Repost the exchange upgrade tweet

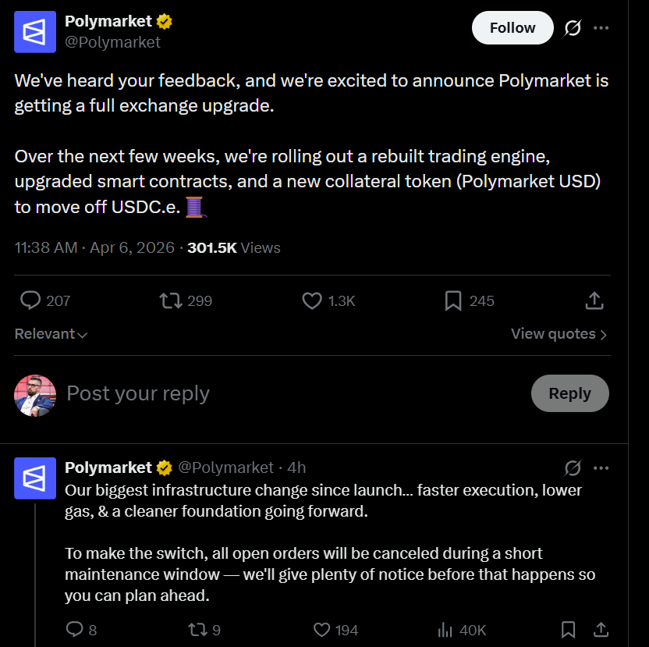click(171, 300)
